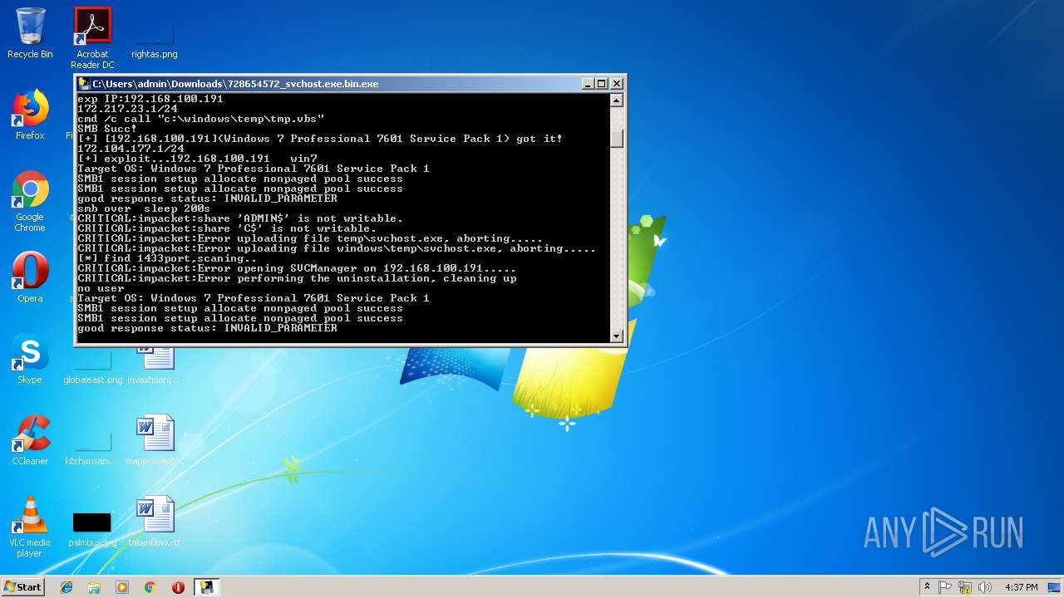The width and height of the screenshot is (1064, 598).
Task: Select kitchensam image file on desktop
Action: click(x=92, y=448)
